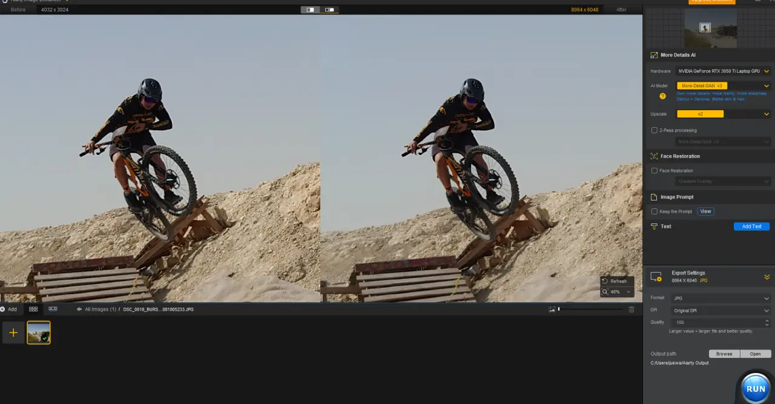Click the View prompt button
The image size is (775, 404).
point(705,211)
